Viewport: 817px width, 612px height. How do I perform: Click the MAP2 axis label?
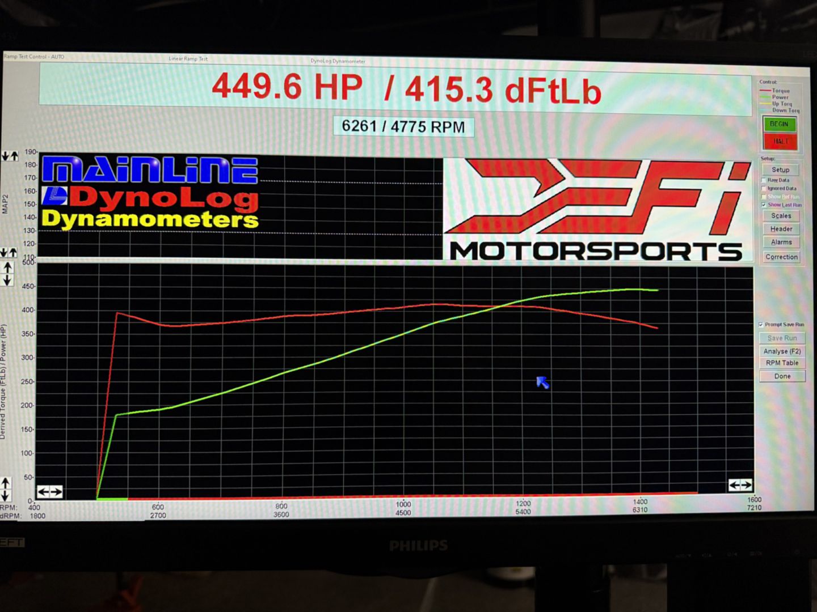[x=5, y=204]
